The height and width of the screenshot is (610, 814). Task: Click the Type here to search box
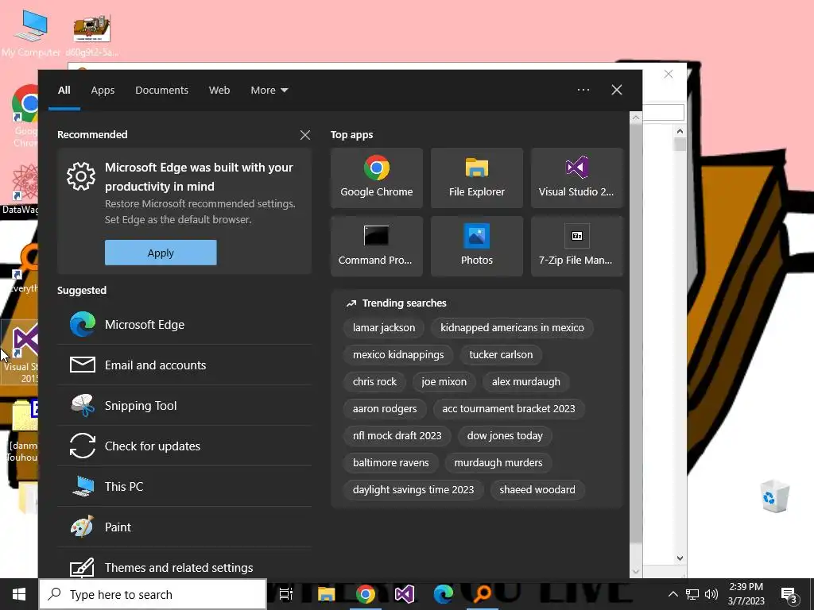[153, 594]
